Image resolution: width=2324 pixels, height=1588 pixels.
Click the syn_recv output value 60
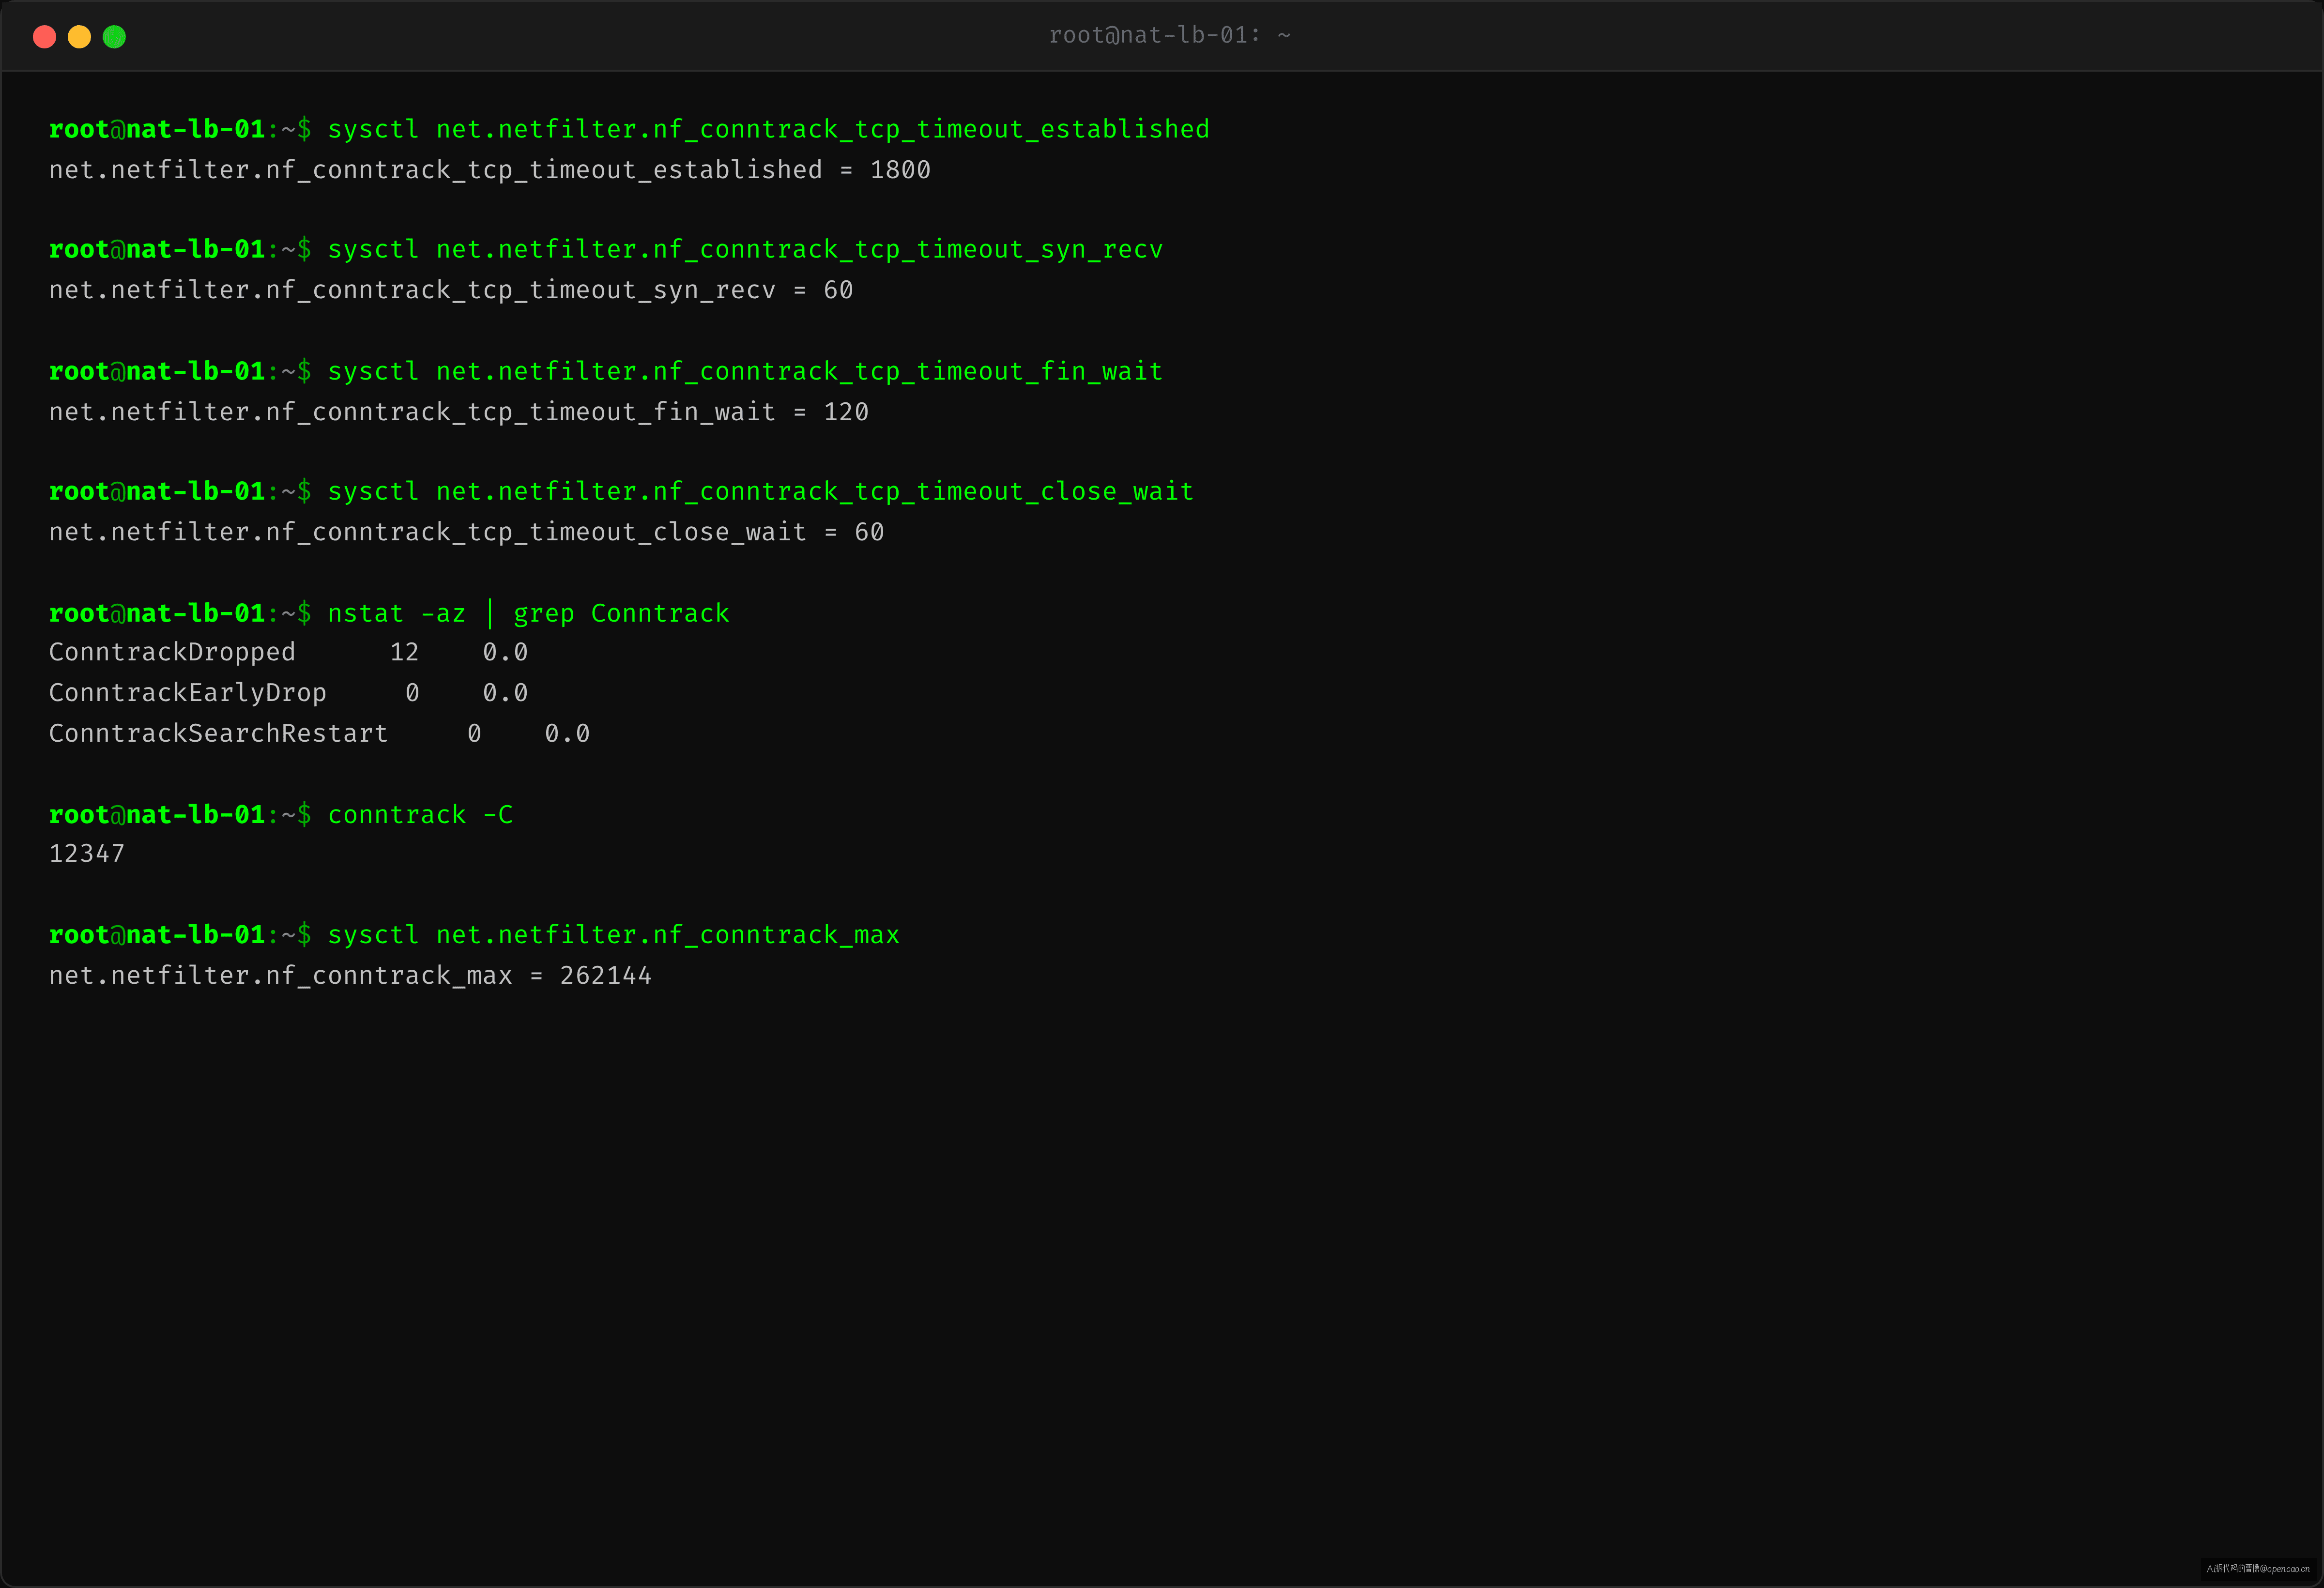pos(838,290)
